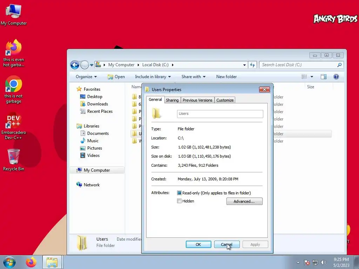Viewport: 359px width, 269px height.
Task: Click Cancel in Users Properties
Action: coord(227,244)
